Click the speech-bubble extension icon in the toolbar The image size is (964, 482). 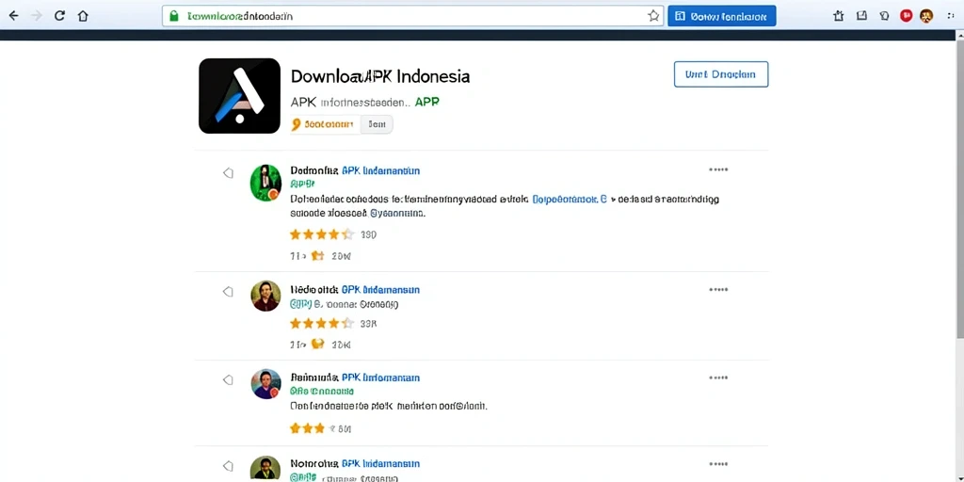pyautogui.click(x=884, y=16)
